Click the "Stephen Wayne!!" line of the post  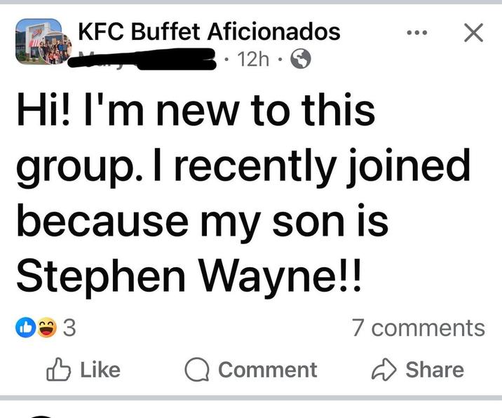(x=189, y=275)
